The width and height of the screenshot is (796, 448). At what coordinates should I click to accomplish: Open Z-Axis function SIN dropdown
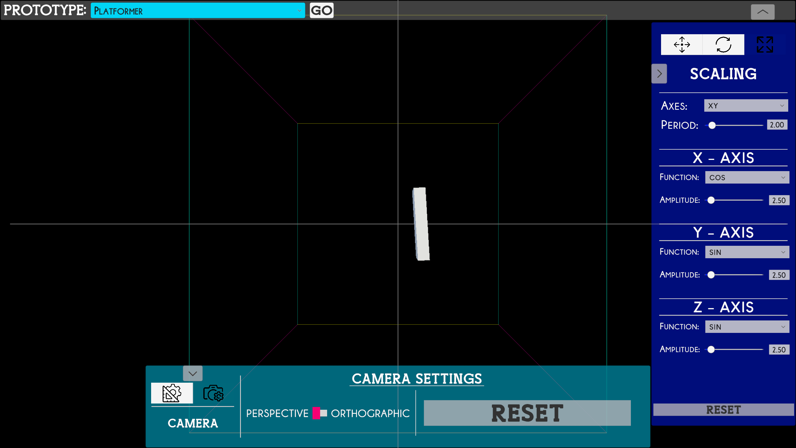(747, 327)
